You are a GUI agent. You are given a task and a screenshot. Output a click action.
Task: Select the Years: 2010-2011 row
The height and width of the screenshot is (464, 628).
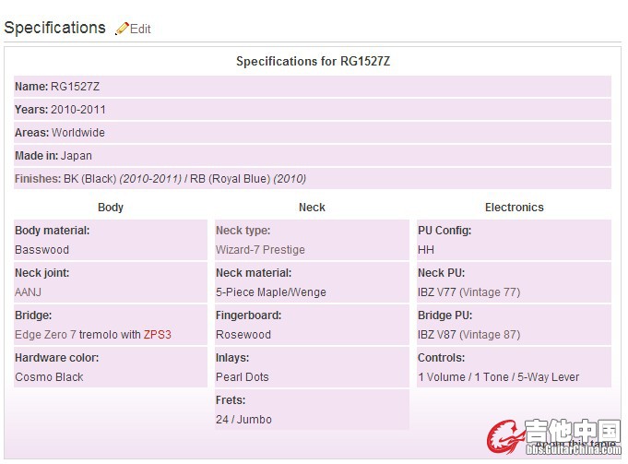click(x=313, y=110)
